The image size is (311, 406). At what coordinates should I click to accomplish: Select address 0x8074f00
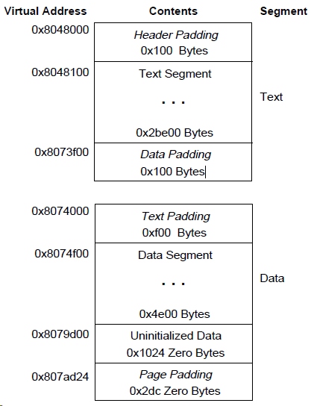point(62,254)
